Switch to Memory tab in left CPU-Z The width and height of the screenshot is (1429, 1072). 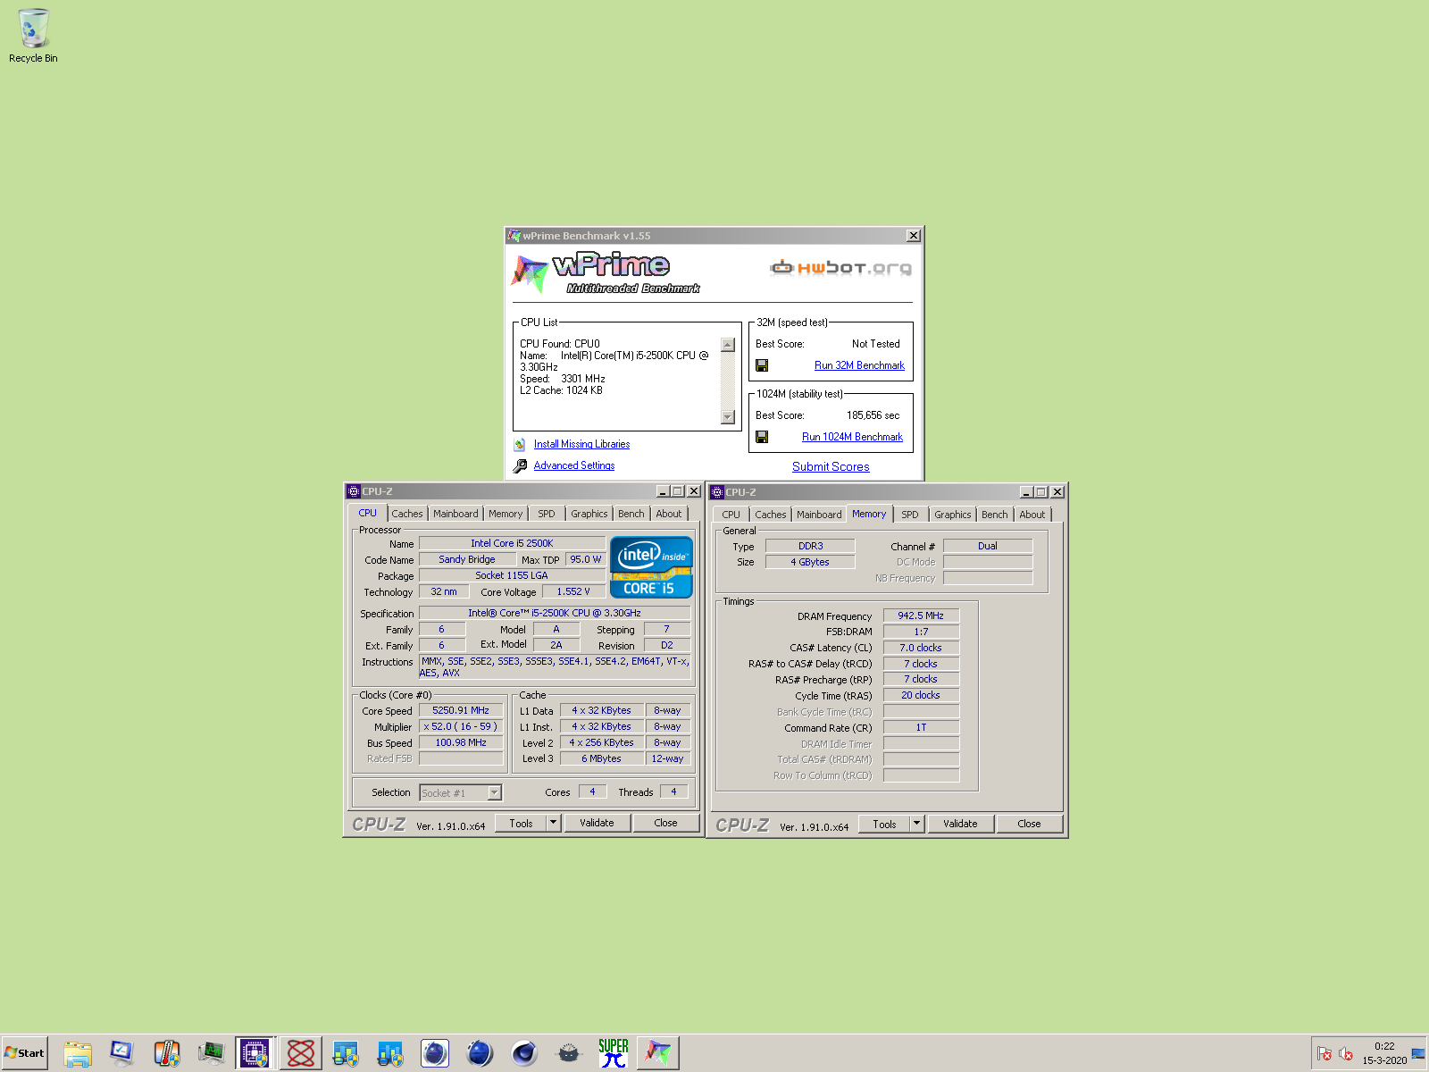click(506, 514)
